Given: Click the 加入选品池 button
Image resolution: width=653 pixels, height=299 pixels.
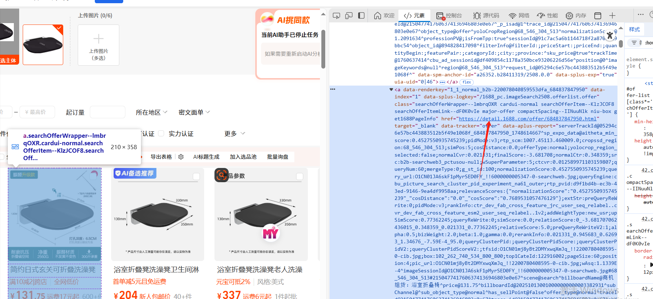Looking at the screenshot, I should (x=243, y=157).
